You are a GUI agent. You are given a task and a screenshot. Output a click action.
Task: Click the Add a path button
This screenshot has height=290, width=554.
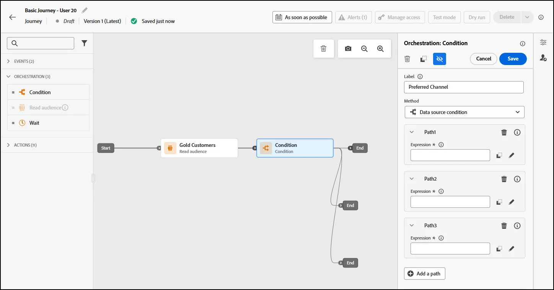tap(425, 274)
